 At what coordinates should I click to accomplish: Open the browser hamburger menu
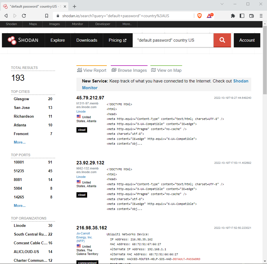click(261, 16)
